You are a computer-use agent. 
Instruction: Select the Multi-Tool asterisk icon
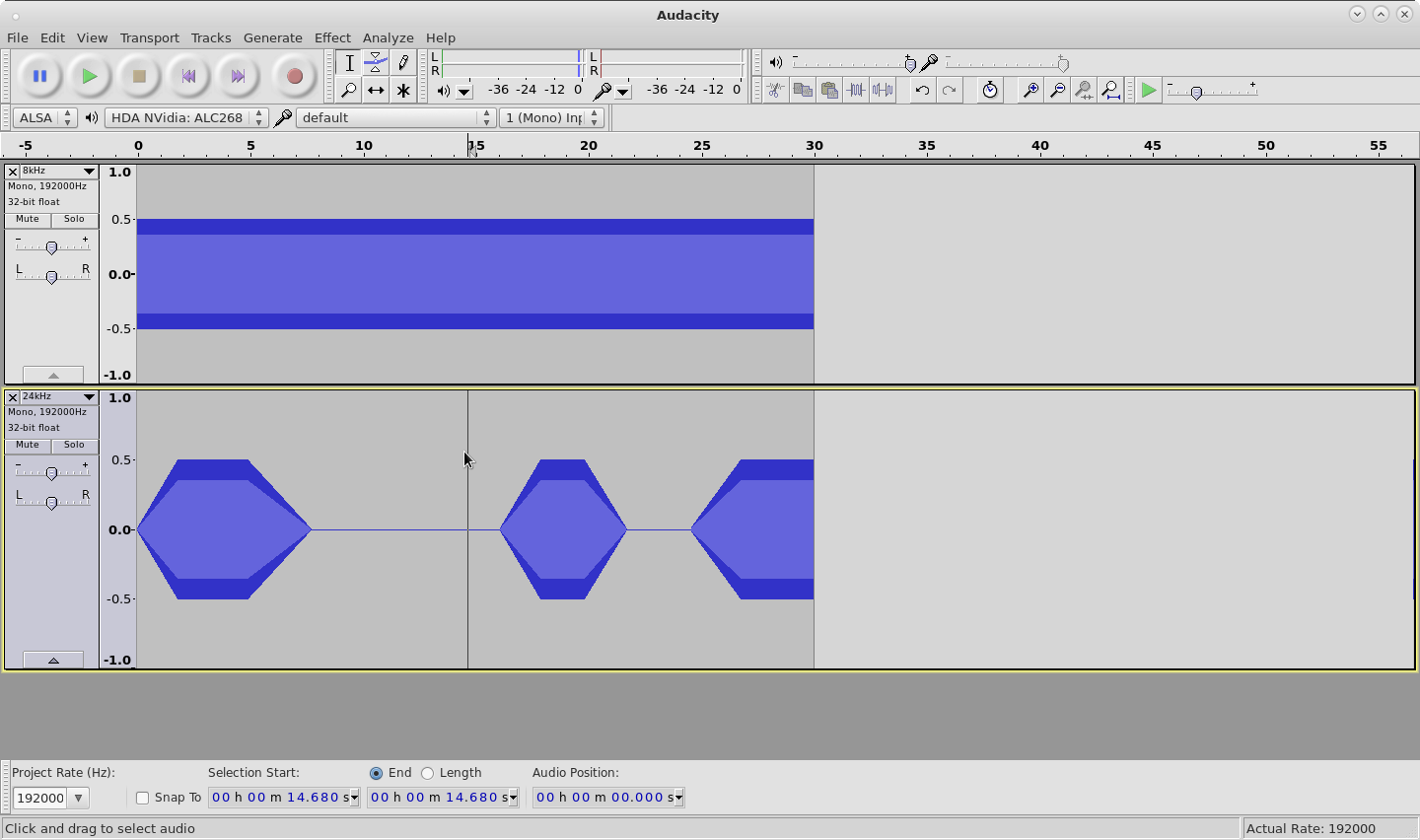coord(402,90)
